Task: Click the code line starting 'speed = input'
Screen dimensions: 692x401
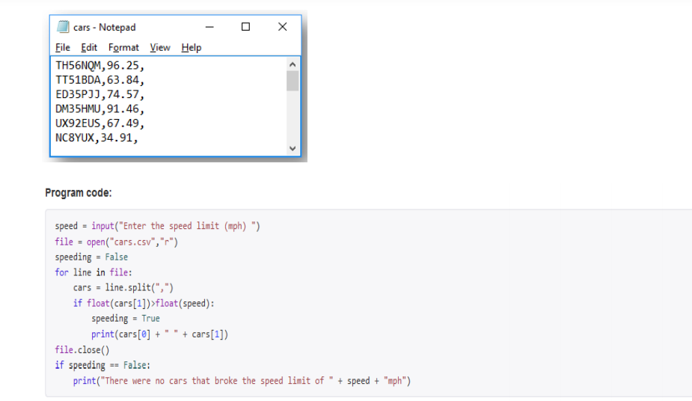Action: [158, 226]
